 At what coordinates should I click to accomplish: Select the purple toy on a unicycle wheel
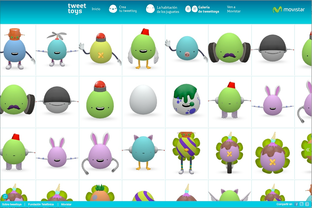point(229,153)
